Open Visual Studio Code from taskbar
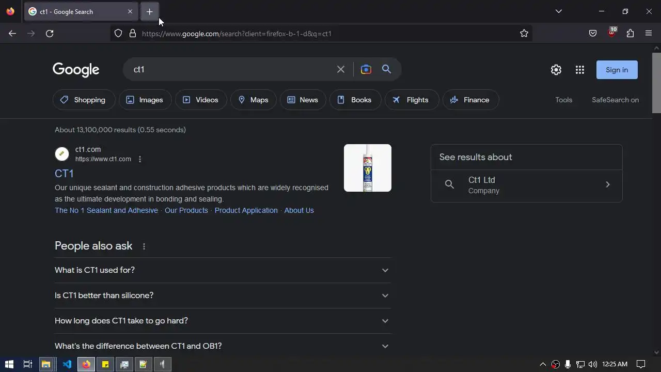The height and width of the screenshot is (372, 661). (67, 364)
